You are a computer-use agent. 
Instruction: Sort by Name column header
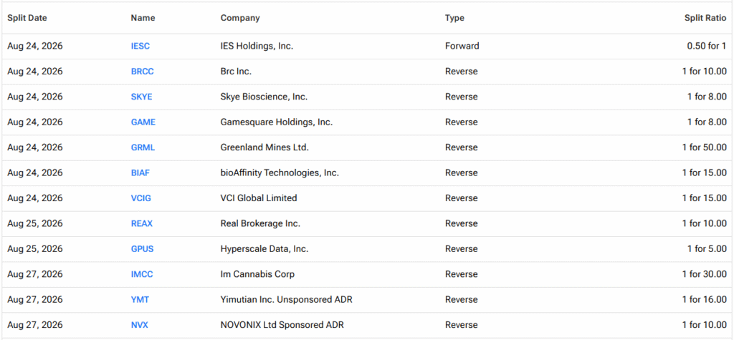click(x=143, y=18)
